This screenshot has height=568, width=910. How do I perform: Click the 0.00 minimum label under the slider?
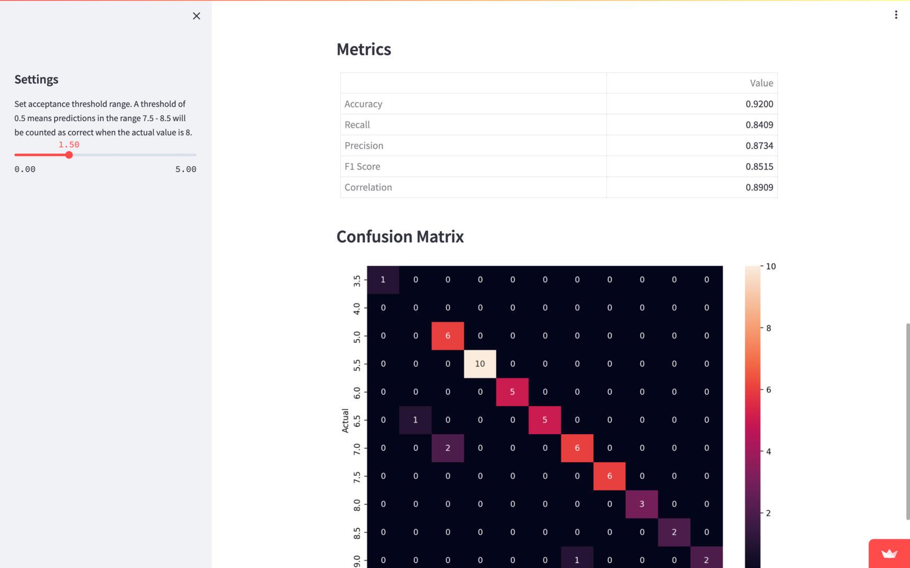[x=25, y=168]
